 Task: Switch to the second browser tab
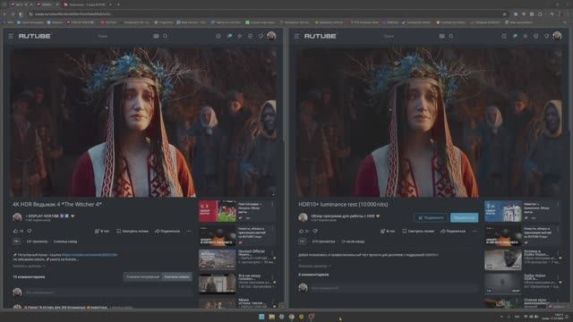pyautogui.click(x=47, y=4)
